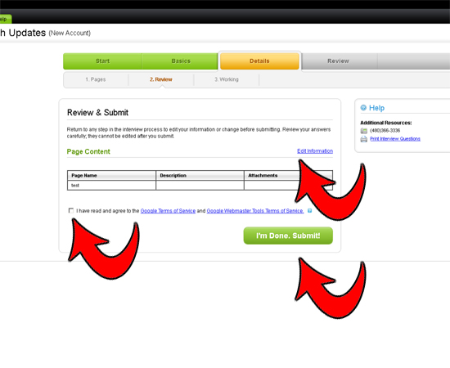Click the test row in Page Name column
This screenshot has width=450, height=368.
tap(111, 186)
